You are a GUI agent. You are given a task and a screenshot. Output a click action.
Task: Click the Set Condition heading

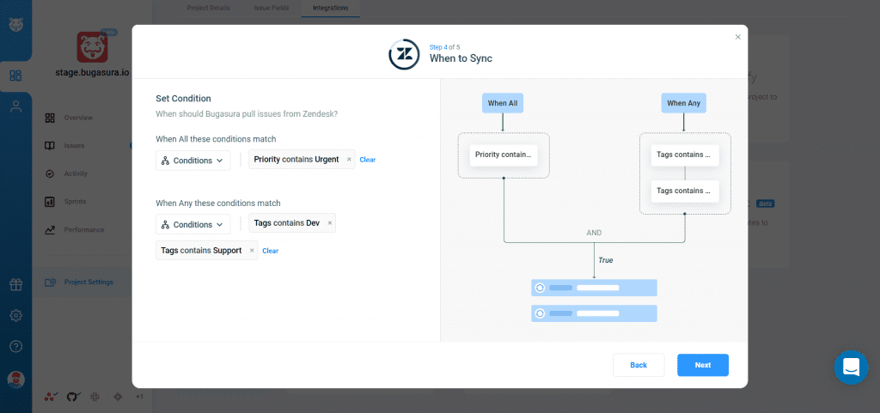pyautogui.click(x=184, y=99)
